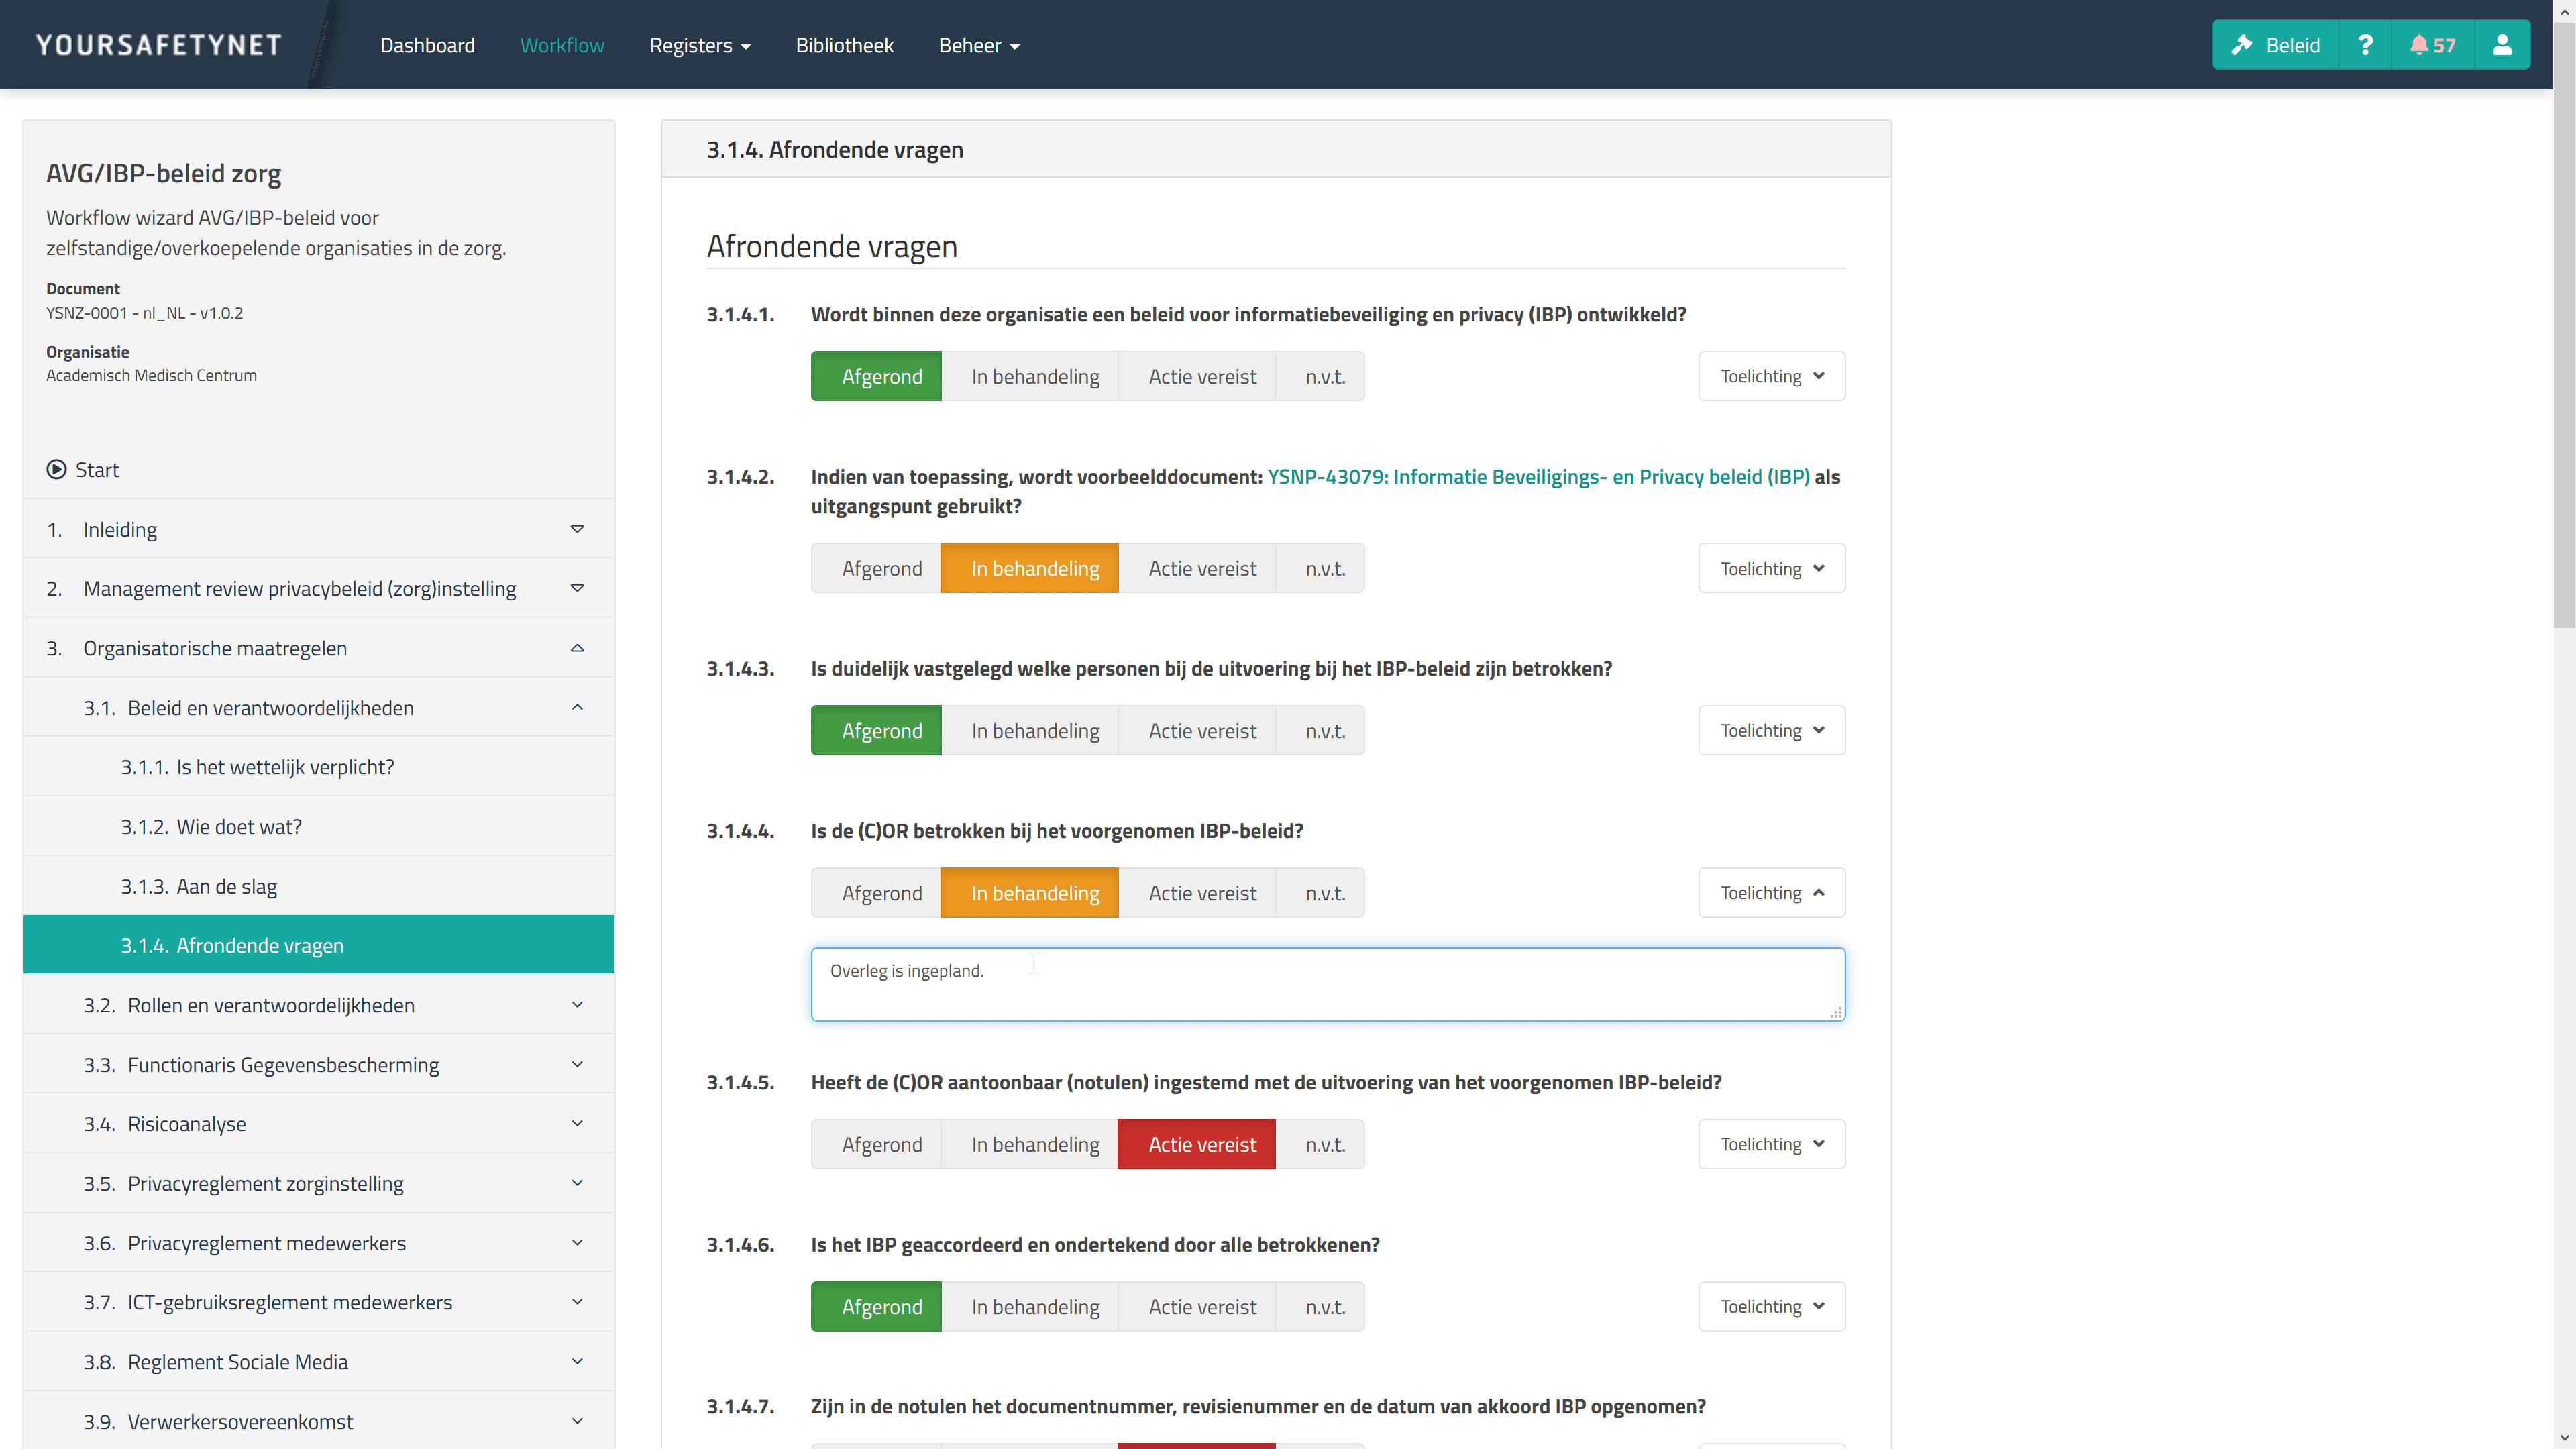Click the Beleid hammer button
Viewport: 2576px width, 1449px height.
point(2275,45)
